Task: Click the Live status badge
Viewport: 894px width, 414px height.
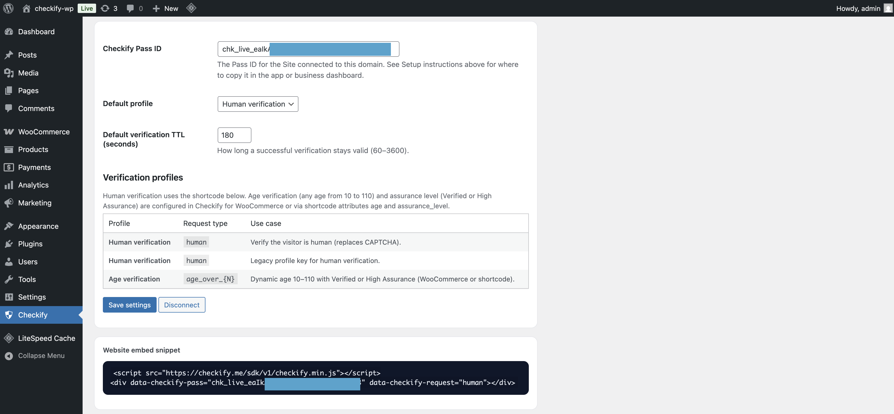Action: pyautogui.click(x=87, y=8)
